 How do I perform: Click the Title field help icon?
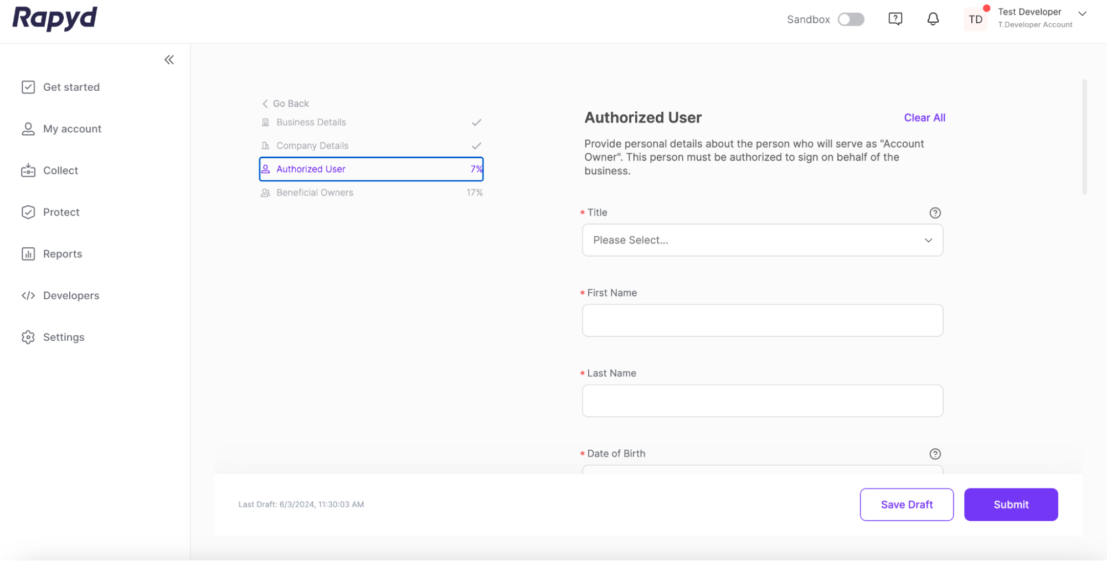pyautogui.click(x=935, y=213)
